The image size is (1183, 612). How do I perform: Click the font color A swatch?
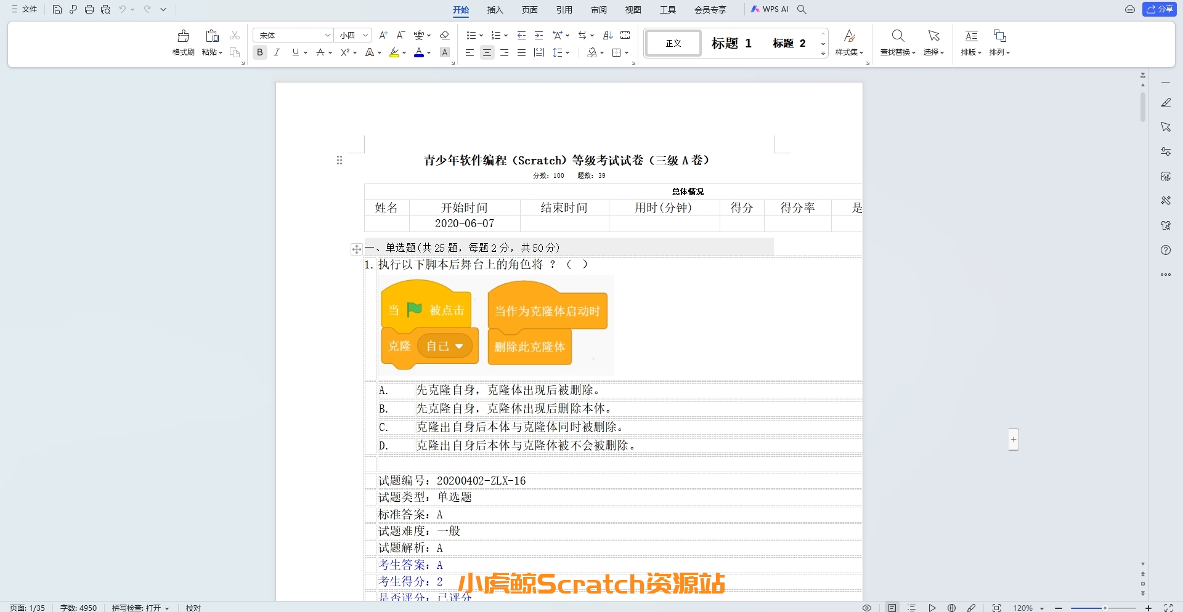(419, 53)
